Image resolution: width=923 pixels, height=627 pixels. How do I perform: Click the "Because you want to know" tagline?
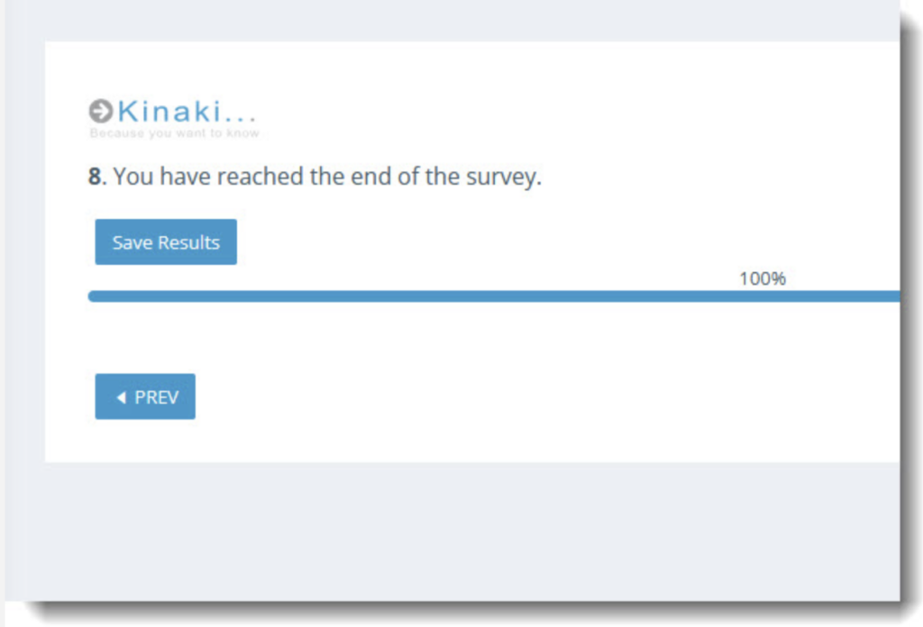(175, 133)
